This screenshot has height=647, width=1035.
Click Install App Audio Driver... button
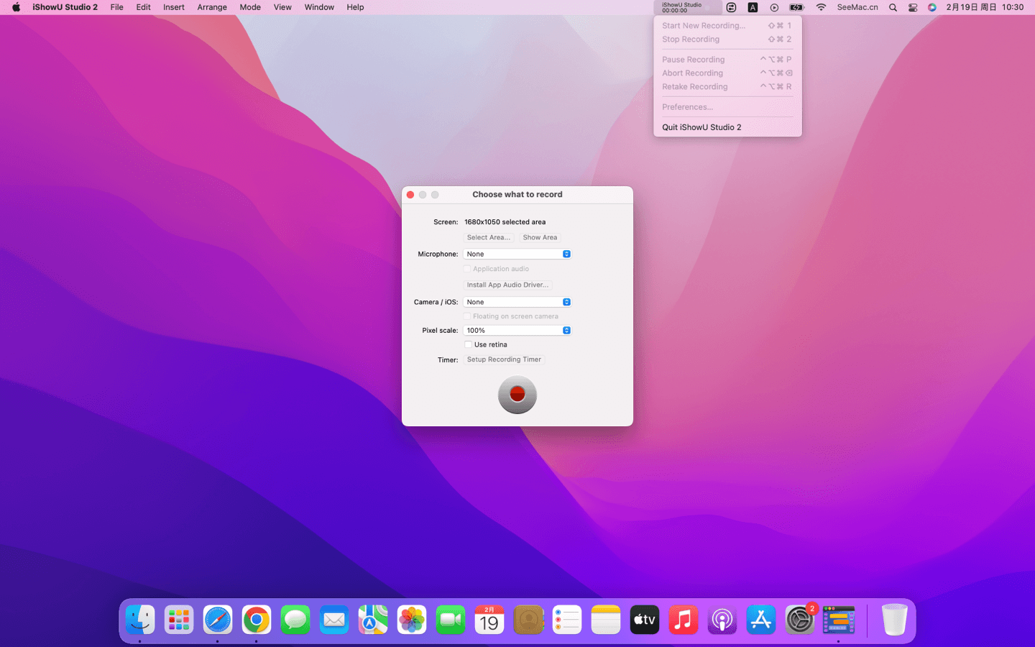(x=507, y=285)
